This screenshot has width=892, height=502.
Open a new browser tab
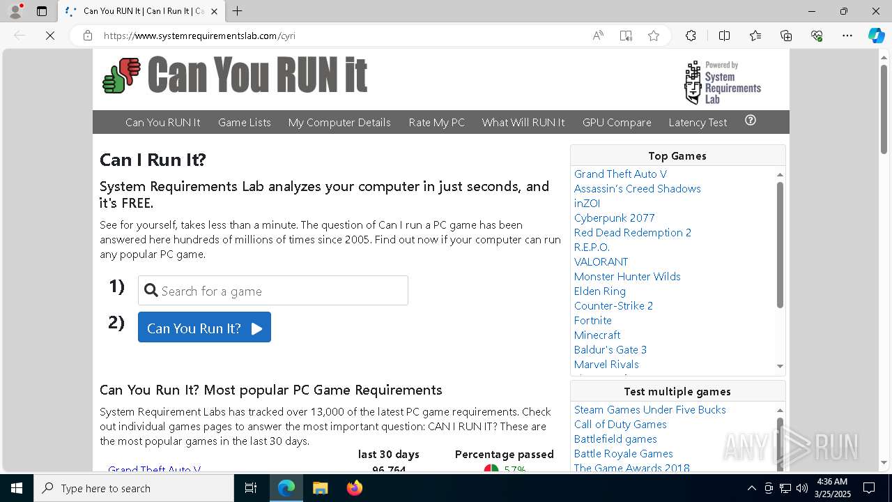click(238, 11)
